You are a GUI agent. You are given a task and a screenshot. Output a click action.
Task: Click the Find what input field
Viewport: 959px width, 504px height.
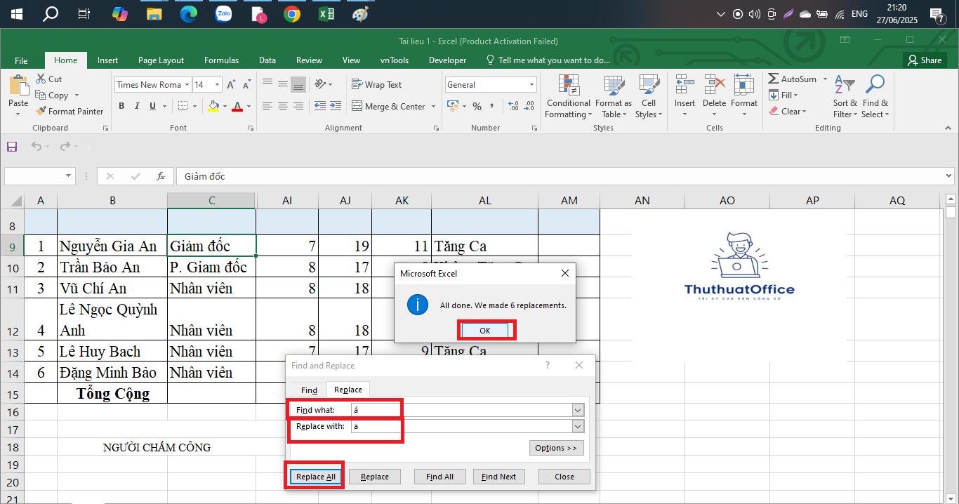tap(461, 410)
